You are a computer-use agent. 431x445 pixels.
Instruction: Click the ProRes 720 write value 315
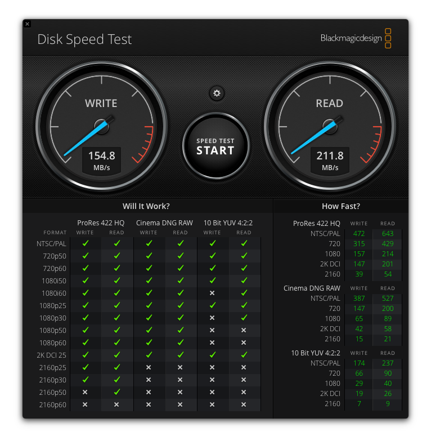point(359,244)
